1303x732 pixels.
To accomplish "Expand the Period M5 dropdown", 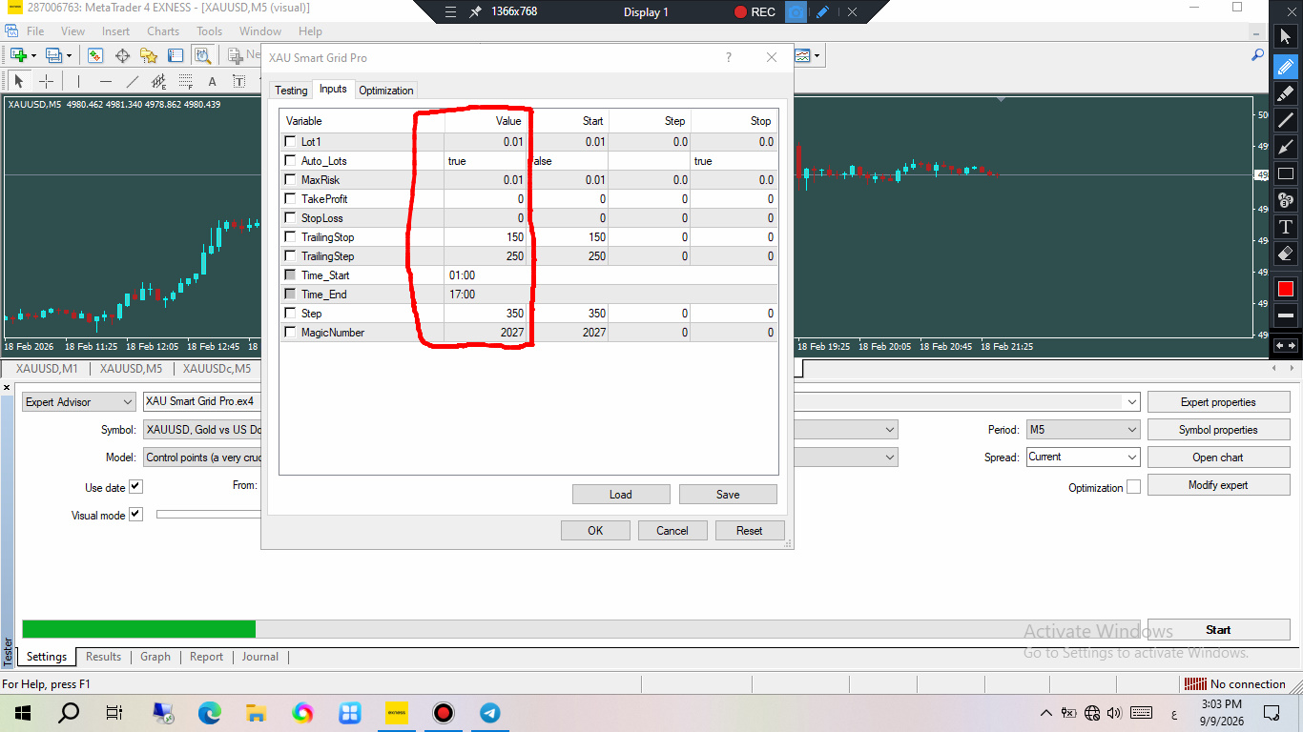I will tap(1083, 430).
